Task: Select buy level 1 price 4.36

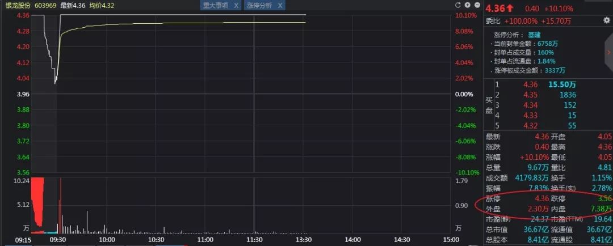Action: pyautogui.click(x=530, y=84)
